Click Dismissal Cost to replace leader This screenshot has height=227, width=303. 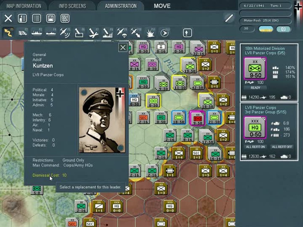coord(50,175)
